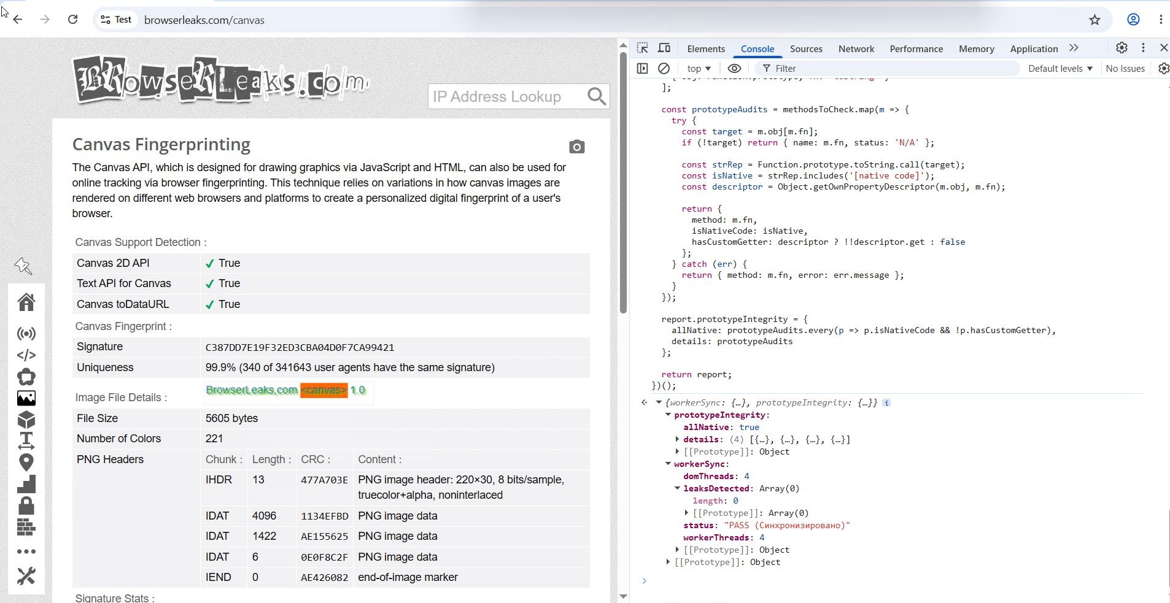
Task: Bookmark this page with the star icon
Action: tap(1094, 20)
